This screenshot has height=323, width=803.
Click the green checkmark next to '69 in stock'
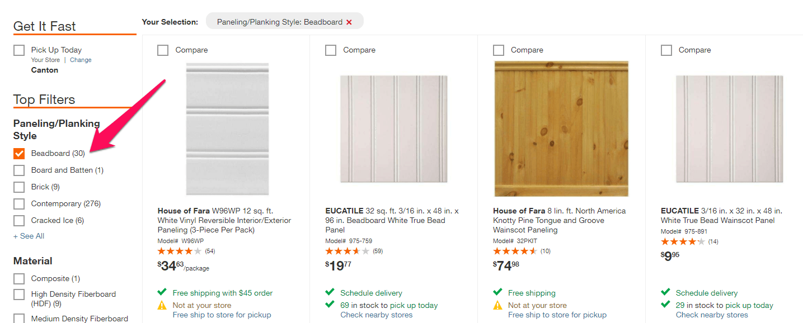coord(330,305)
